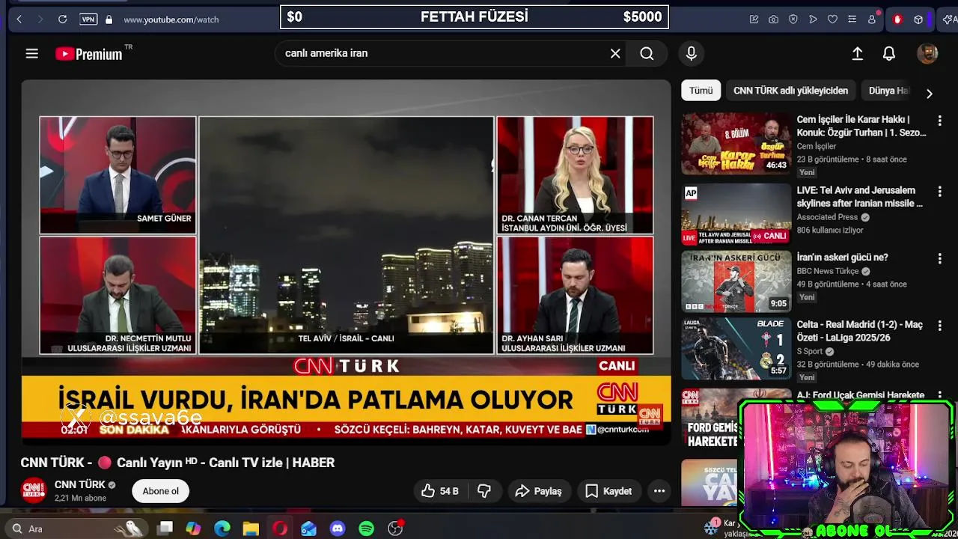Start voice search with the microphone icon
Image resolution: width=958 pixels, height=539 pixels.
point(692,53)
